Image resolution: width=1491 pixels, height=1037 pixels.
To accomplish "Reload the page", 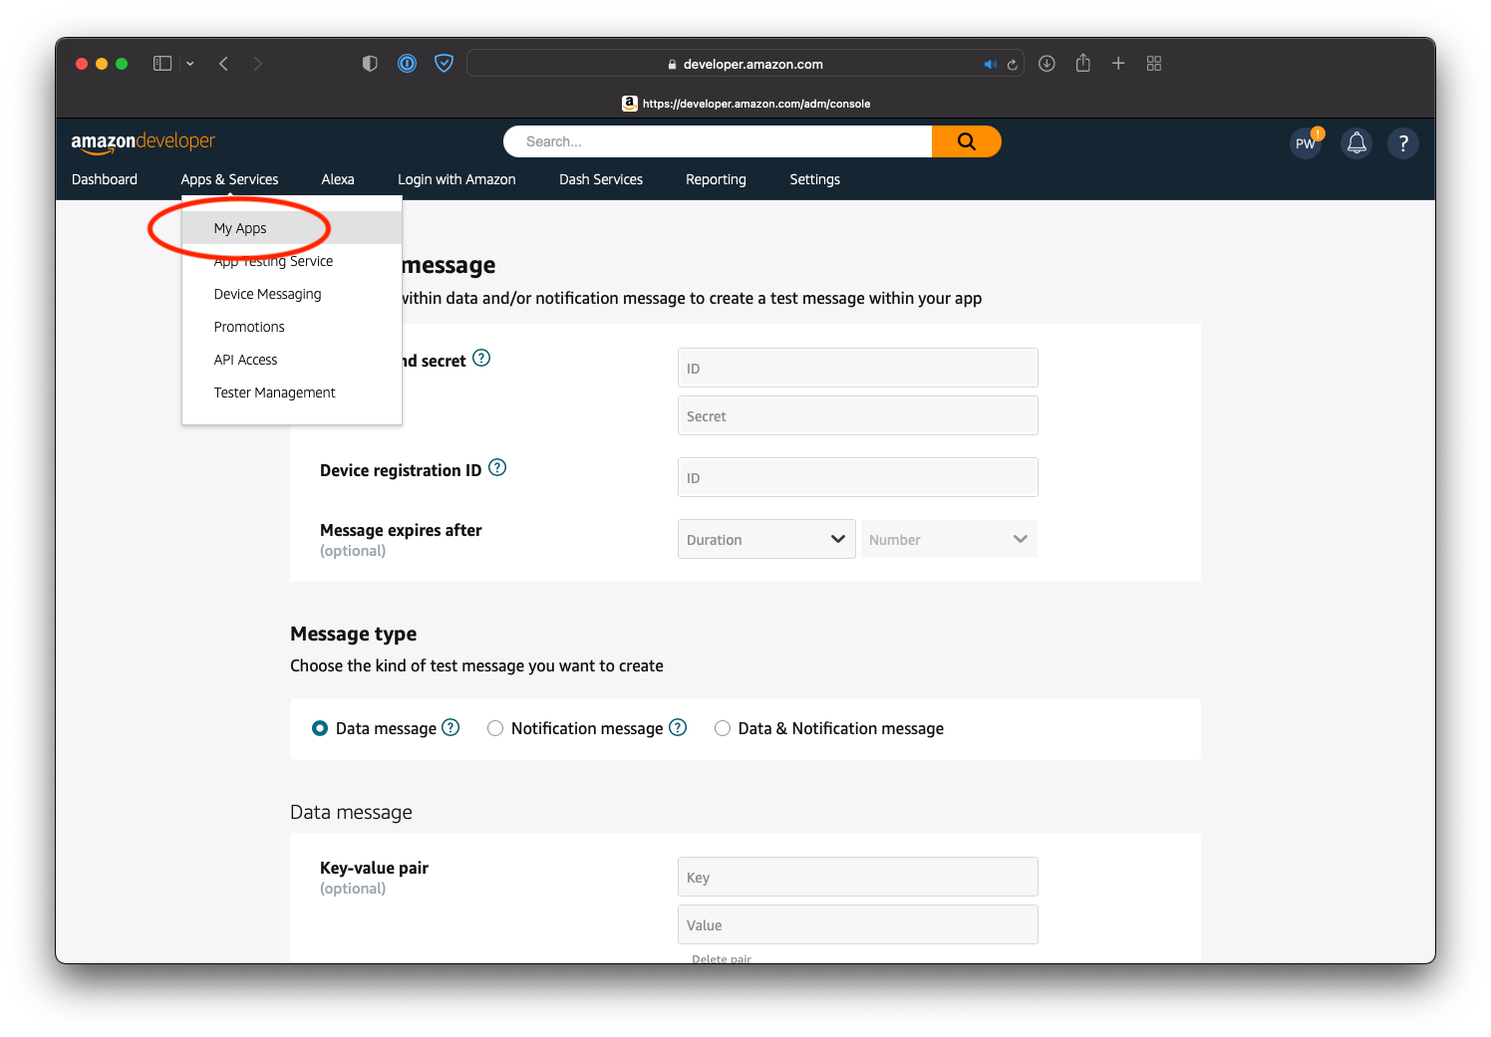I will (x=1012, y=65).
